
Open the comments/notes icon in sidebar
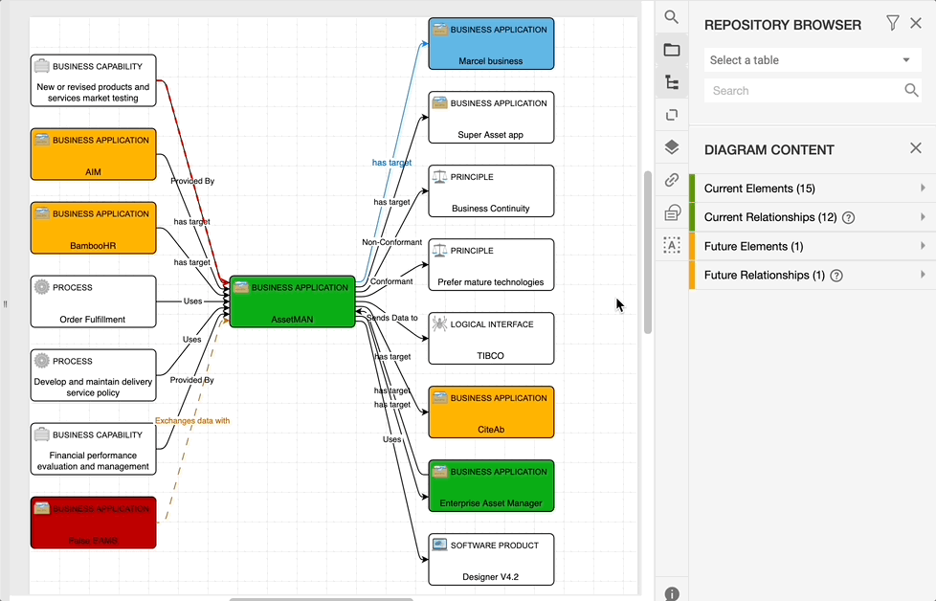pyautogui.click(x=672, y=212)
